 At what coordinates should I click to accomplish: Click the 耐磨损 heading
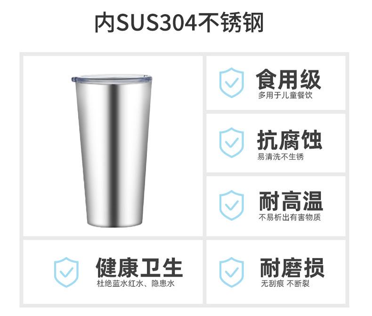[292, 268]
